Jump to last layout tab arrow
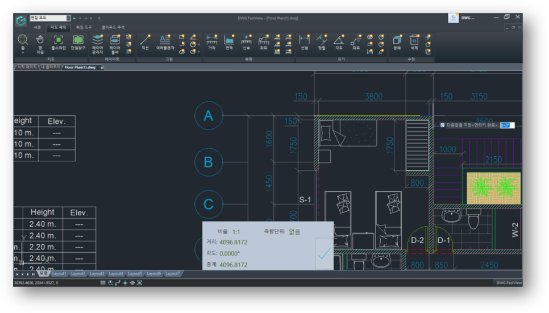Image resolution: width=549 pixels, height=313 pixels. click(x=34, y=274)
